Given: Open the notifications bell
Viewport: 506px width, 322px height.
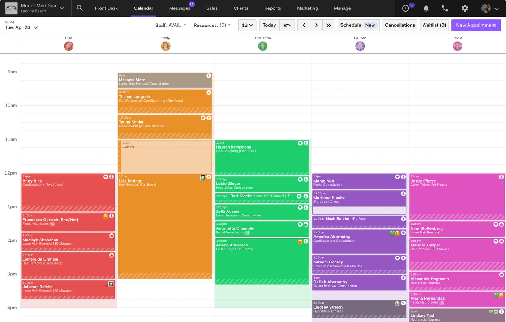Looking at the screenshot, I should (426, 8).
